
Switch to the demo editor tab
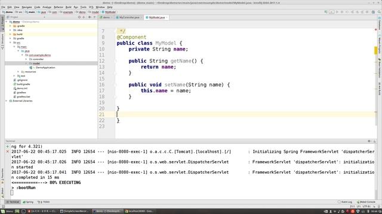click(x=106, y=17)
